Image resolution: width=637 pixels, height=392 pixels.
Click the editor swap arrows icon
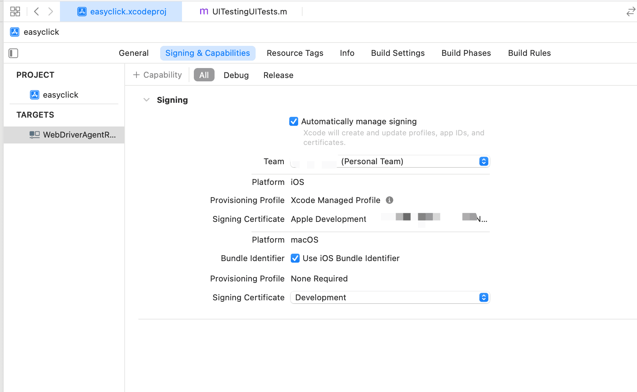(x=631, y=12)
